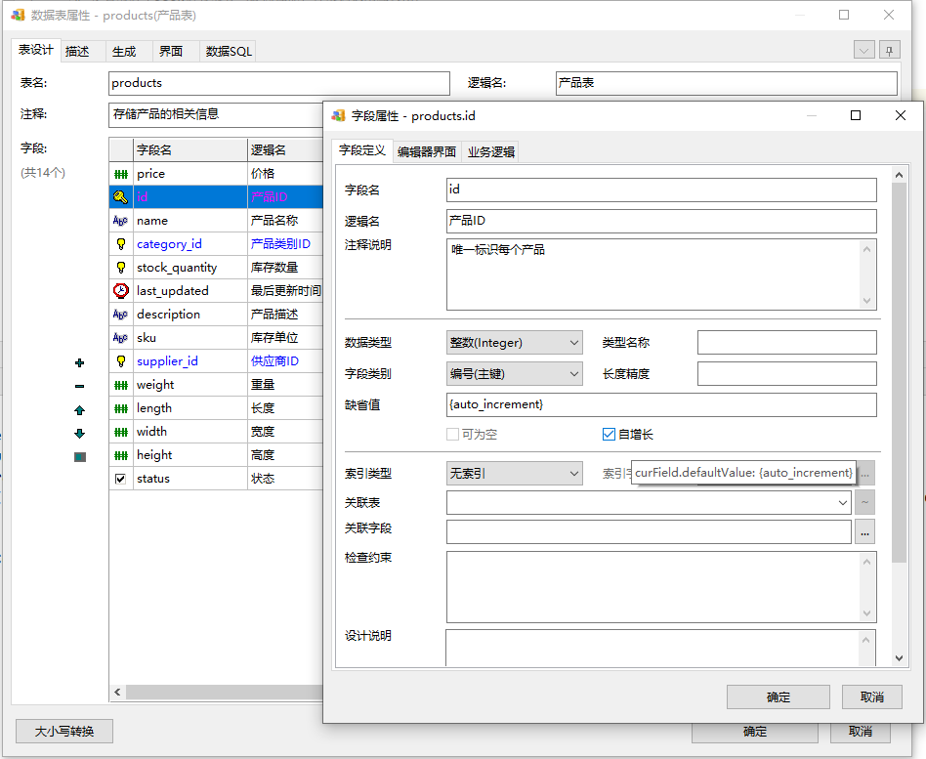Open the 索引类型 dropdown
The height and width of the screenshot is (759, 926).
(x=514, y=474)
